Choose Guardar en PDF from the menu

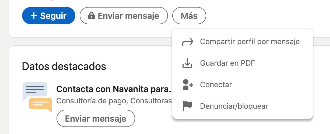(x=227, y=63)
